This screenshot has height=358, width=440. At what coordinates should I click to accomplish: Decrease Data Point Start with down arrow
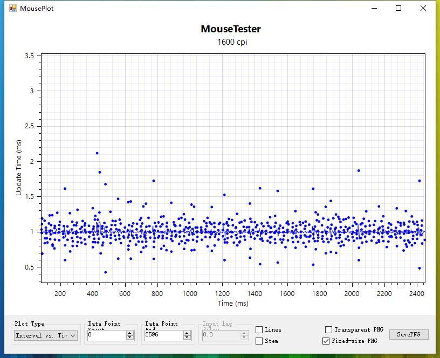129,337
